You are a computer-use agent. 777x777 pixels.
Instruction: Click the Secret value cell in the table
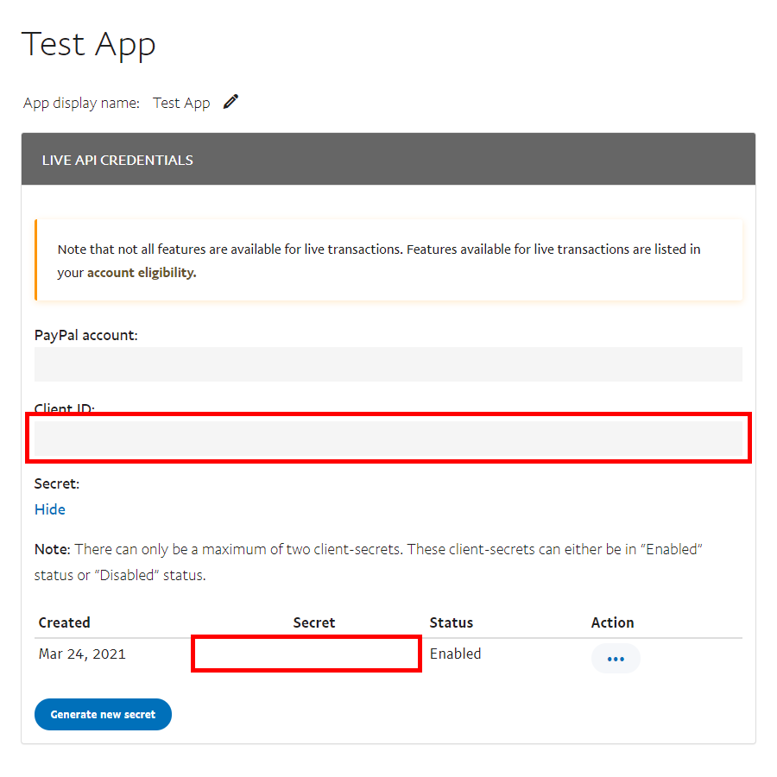pos(306,654)
